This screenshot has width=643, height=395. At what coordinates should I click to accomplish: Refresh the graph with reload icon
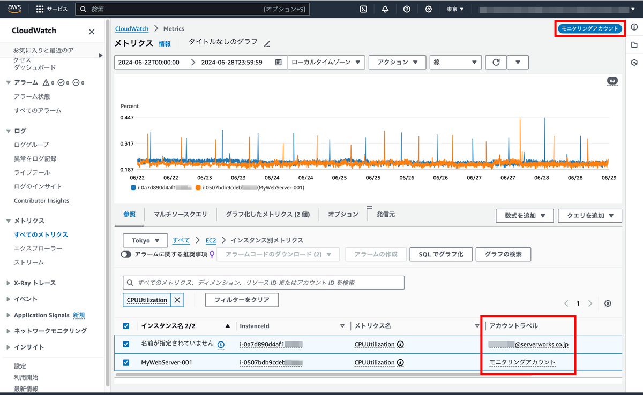click(496, 62)
